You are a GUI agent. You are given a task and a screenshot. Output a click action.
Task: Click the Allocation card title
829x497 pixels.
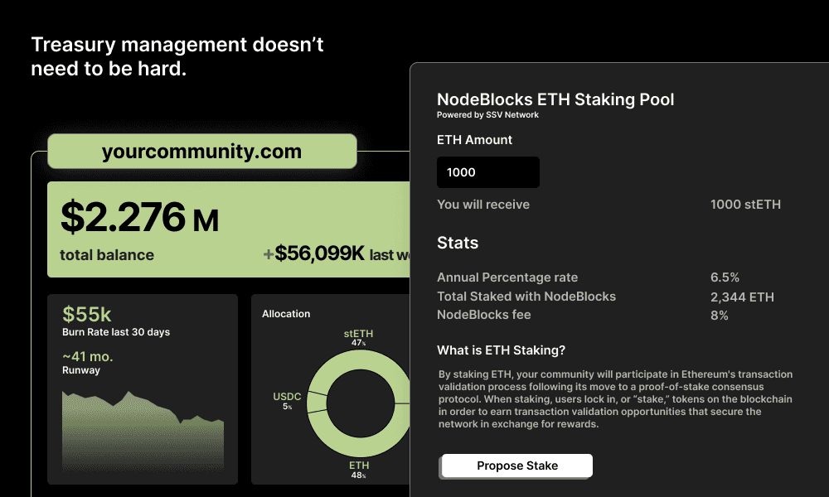click(x=286, y=314)
